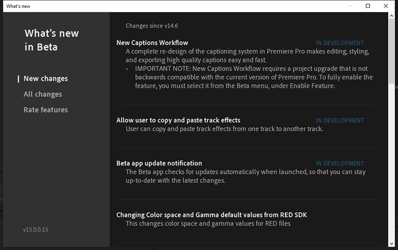Screen dimensions: 398x250
Task: Click Allow user to copy and paste track effects
Action: click(x=178, y=120)
